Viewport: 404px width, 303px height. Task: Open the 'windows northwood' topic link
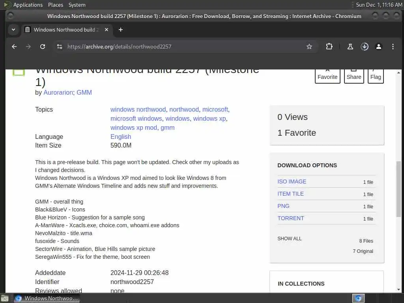click(138, 110)
